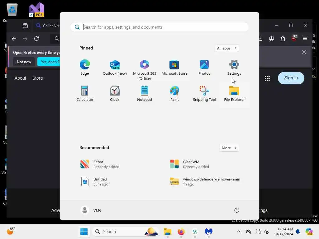Open the Snipping Tool app
Screen dimensions: 319x239
click(x=204, y=94)
